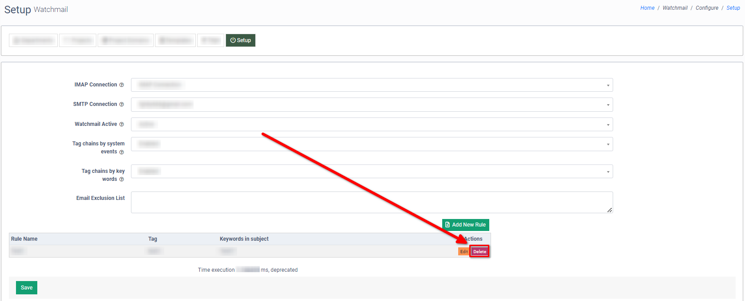Open the IMAP Connection dropdown
The height and width of the screenshot is (301, 745).
[372, 85]
